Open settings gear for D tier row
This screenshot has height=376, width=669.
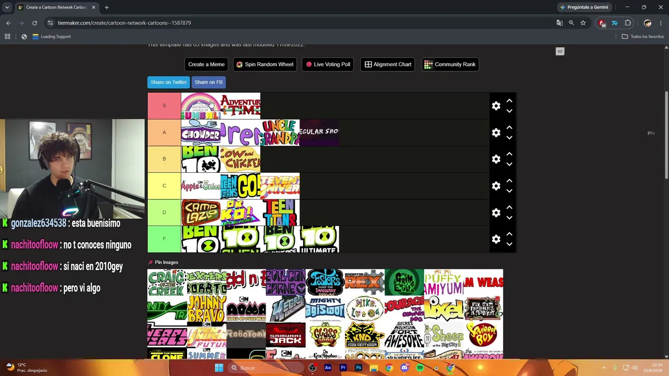tap(496, 213)
